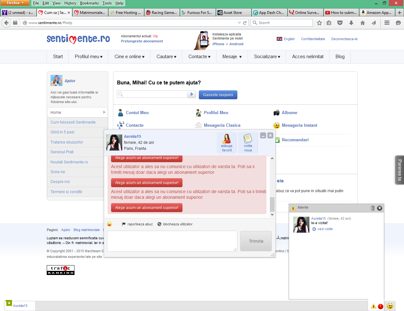Switch to the Asset Store tab
404x311 pixels.
pyautogui.click(x=234, y=13)
